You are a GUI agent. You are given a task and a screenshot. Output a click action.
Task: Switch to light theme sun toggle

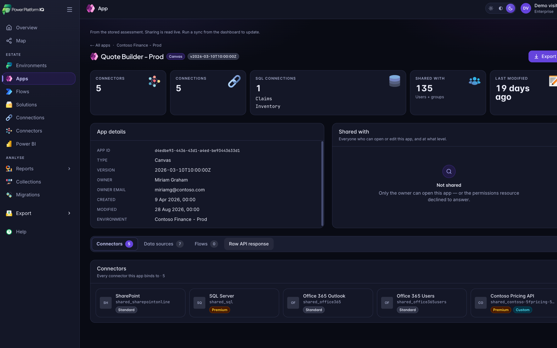point(491,8)
